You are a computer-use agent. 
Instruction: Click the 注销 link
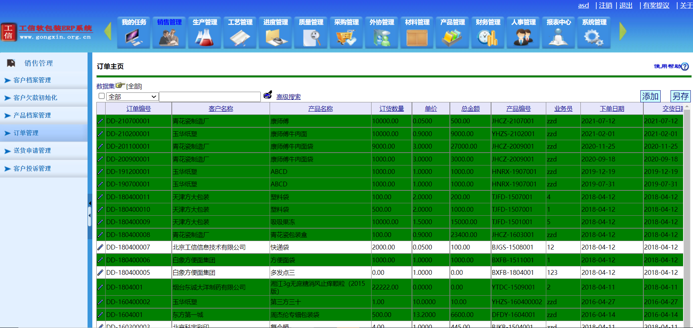[x=605, y=6]
